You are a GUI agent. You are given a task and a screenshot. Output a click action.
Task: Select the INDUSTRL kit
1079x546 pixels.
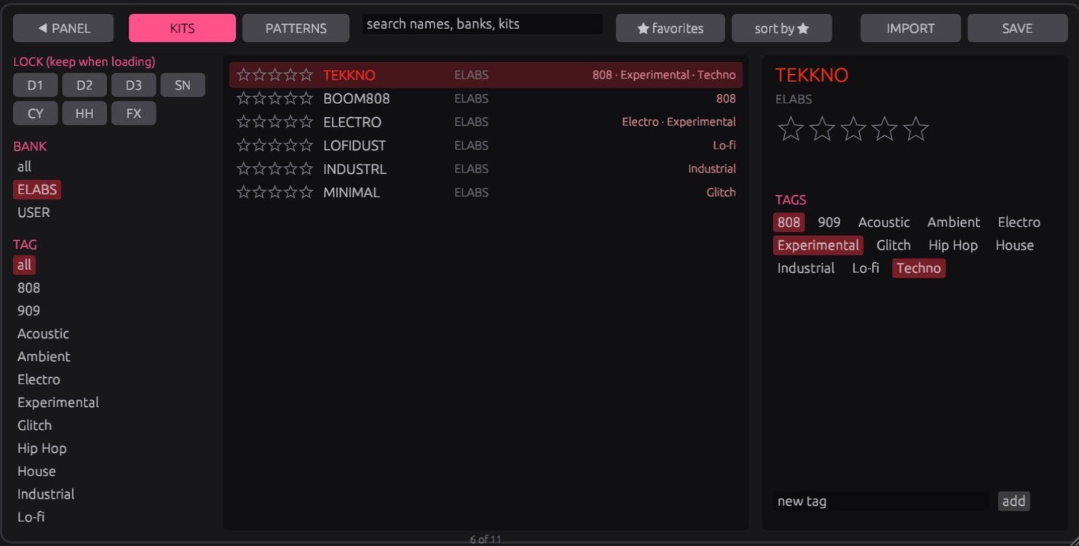coord(486,169)
